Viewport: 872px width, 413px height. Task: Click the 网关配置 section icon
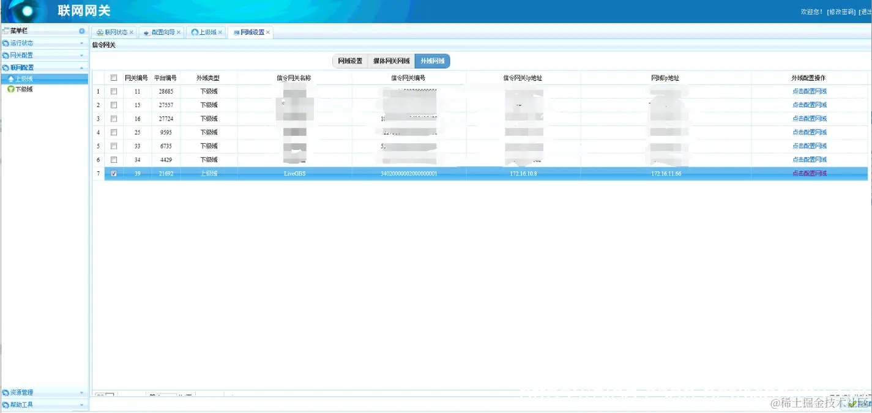pyautogui.click(x=6, y=56)
